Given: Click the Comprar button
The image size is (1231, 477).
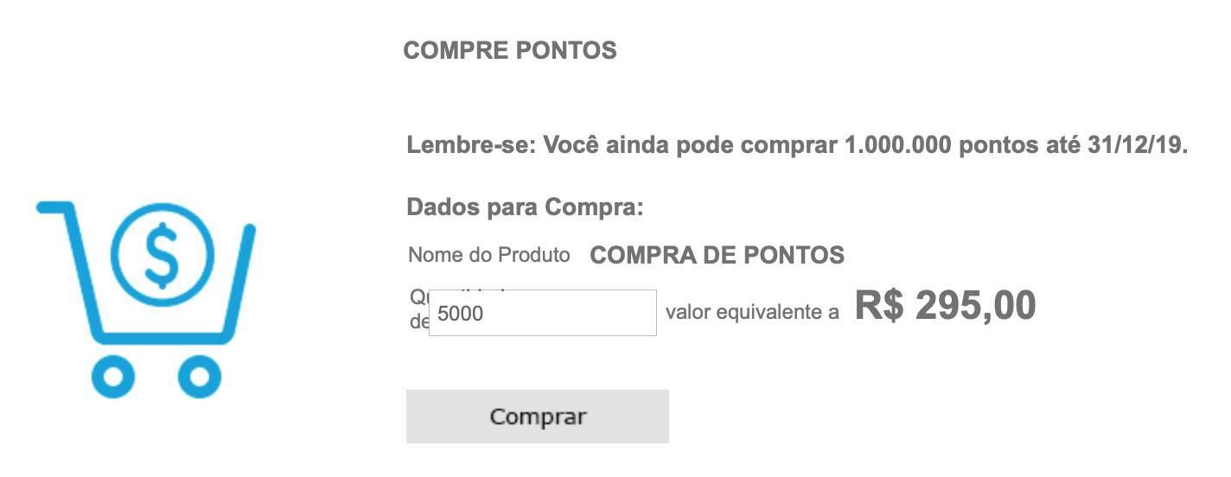Looking at the screenshot, I should tap(538, 417).
